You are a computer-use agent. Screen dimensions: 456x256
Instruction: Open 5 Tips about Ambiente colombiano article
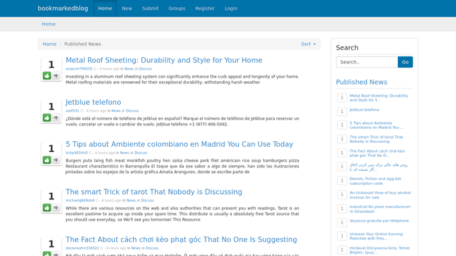click(180, 144)
